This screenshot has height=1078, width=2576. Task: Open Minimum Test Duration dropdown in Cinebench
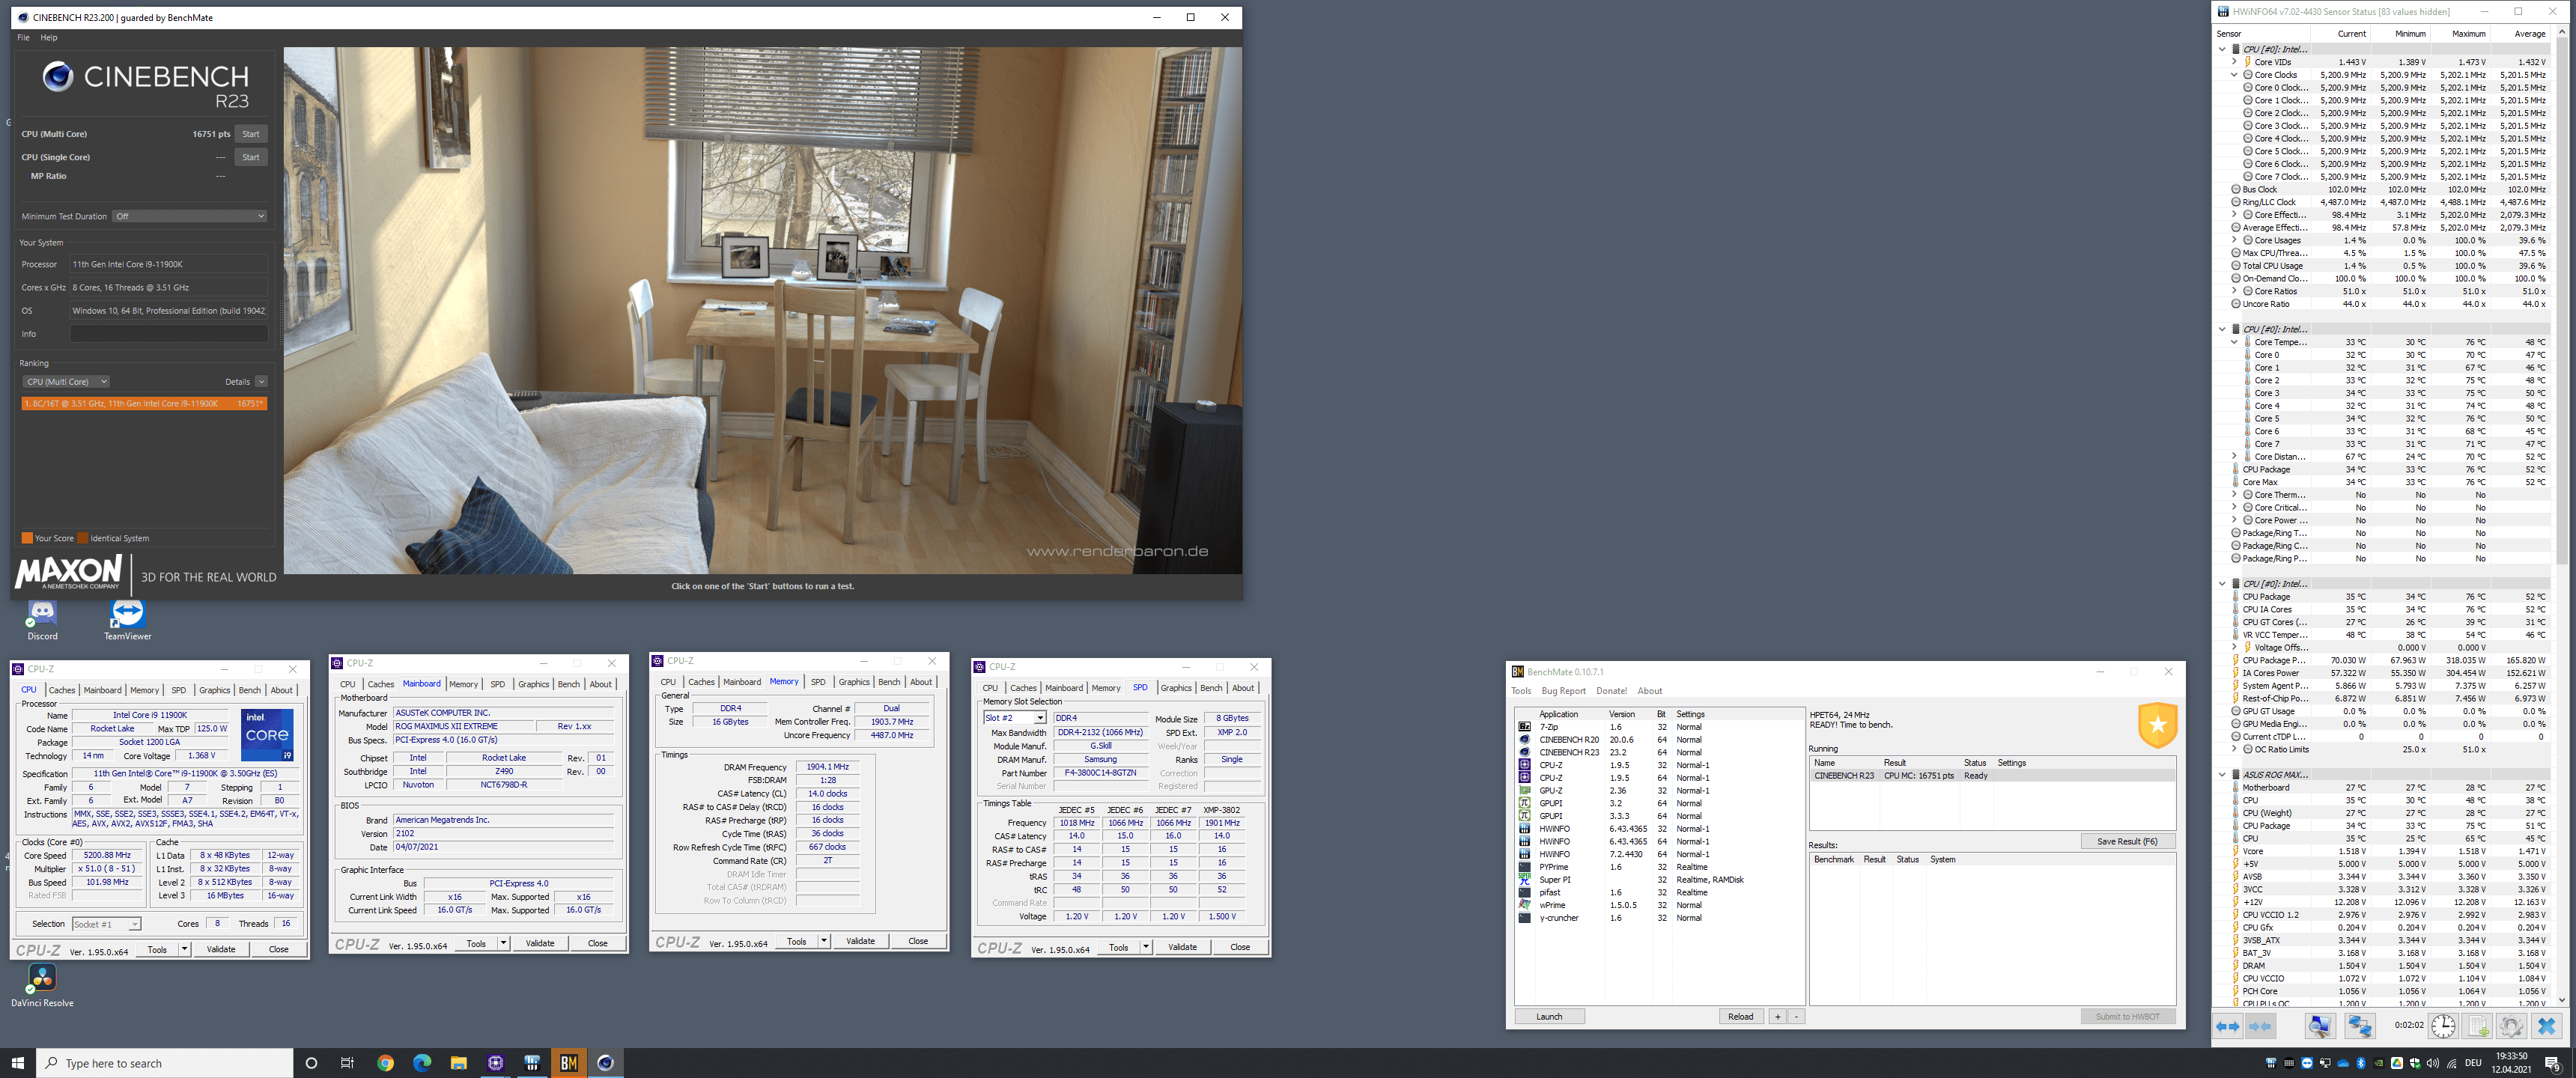189,216
